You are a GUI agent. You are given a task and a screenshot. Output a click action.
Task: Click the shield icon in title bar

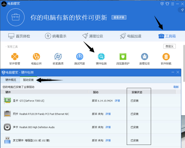click(162, 4)
